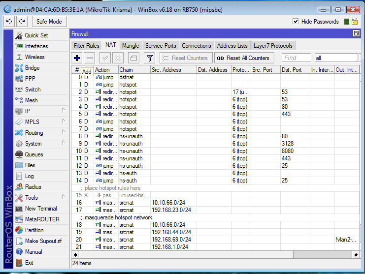The height and width of the screenshot is (274, 365).
Task: Open MetaROUTER menu
Action: pyautogui.click(x=41, y=219)
